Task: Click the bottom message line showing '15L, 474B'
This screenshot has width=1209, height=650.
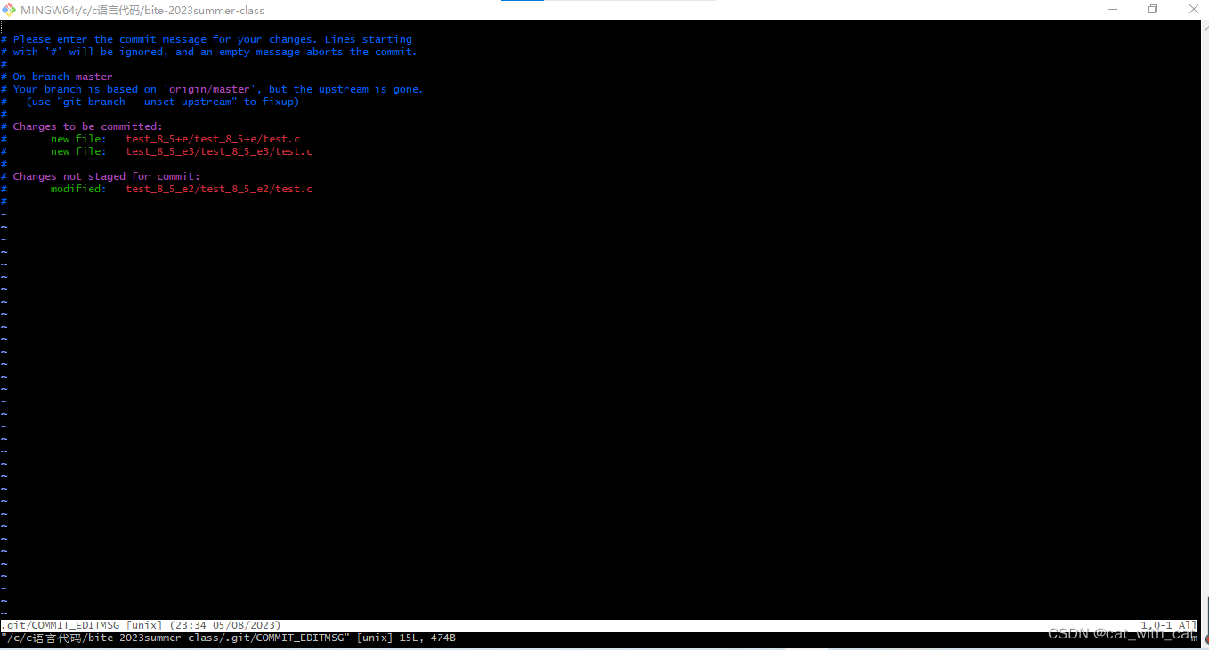Action: coord(228,638)
